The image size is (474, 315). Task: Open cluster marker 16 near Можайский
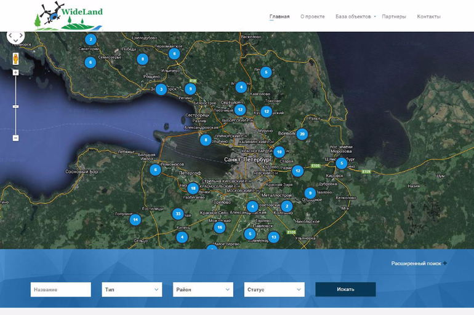tap(220, 227)
